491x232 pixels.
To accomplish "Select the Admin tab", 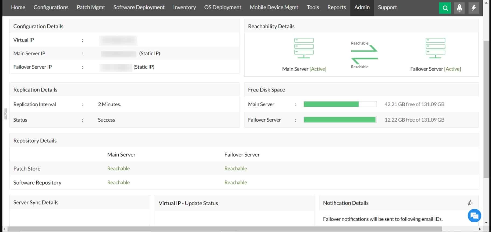I will pyautogui.click(x=362, y=7).
